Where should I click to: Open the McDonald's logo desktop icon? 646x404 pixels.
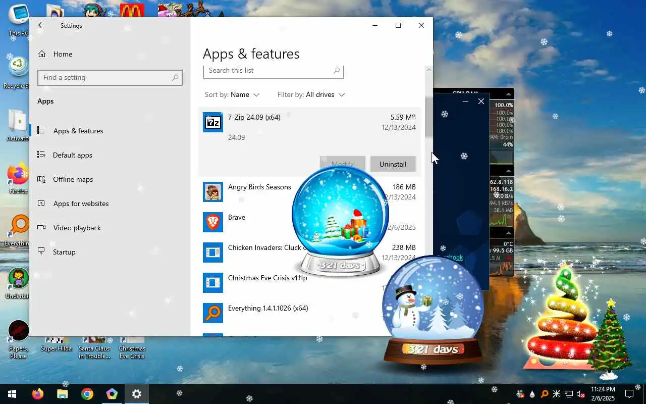(x=132, y=10)
